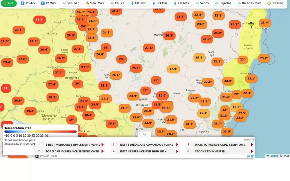Switch to Tº Min layer
The height and width of the screenshot is (181, 290).
tap(28, 3)
